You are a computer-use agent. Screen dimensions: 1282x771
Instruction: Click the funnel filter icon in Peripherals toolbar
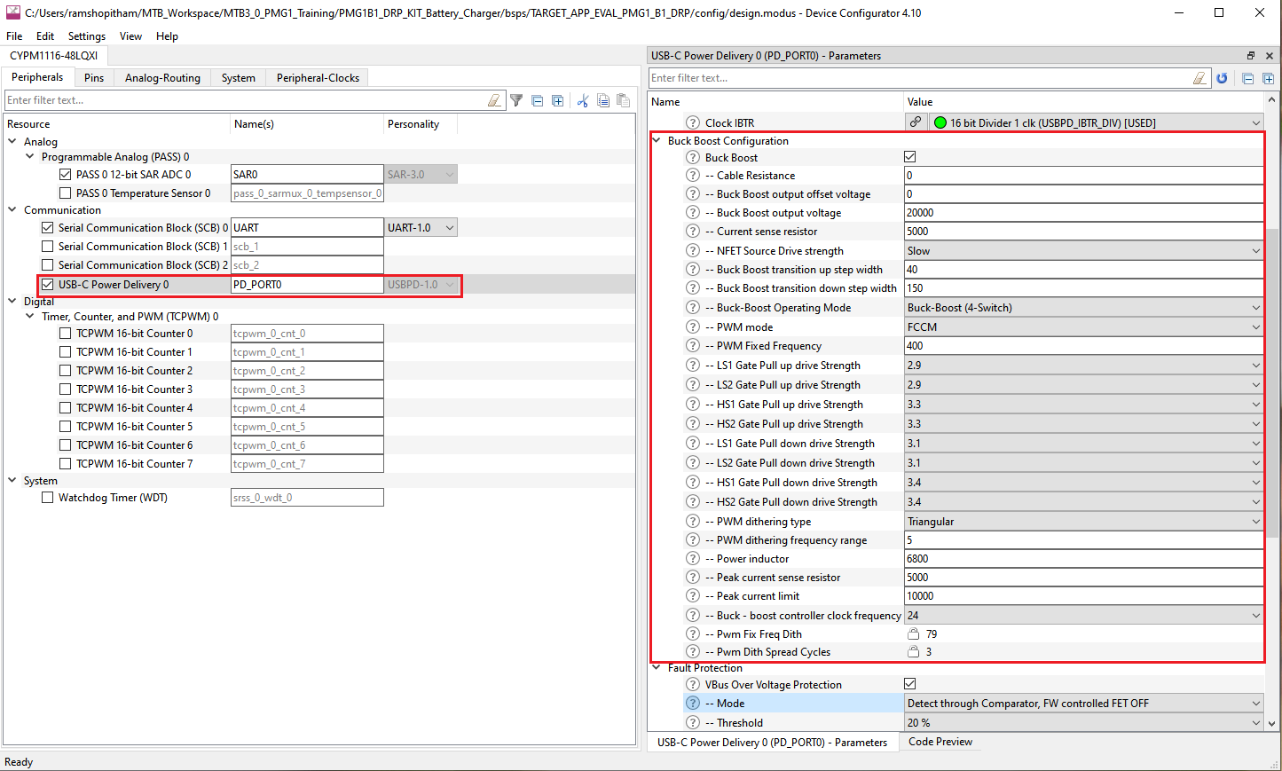[516, 100]
